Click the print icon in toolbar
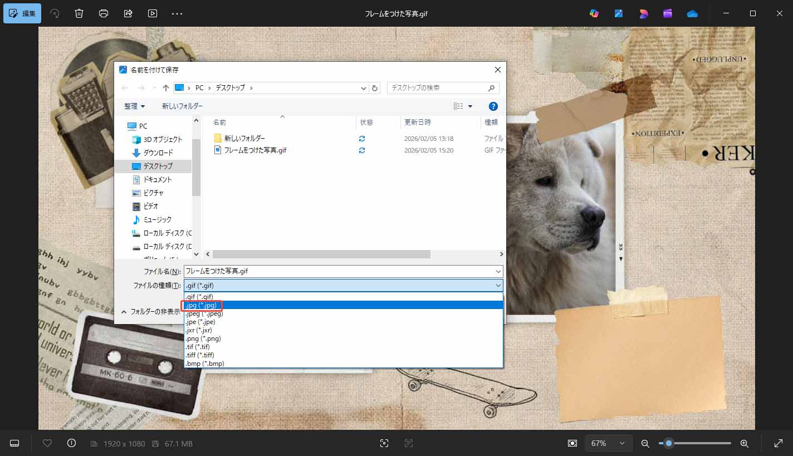Image resolution: width=793 pixels, height=456 pixels. click(104, 13)
